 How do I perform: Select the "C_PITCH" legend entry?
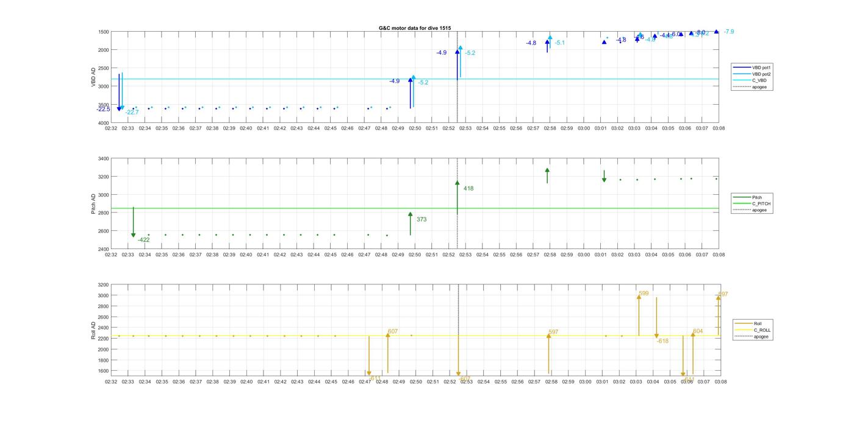coord(752,203)
